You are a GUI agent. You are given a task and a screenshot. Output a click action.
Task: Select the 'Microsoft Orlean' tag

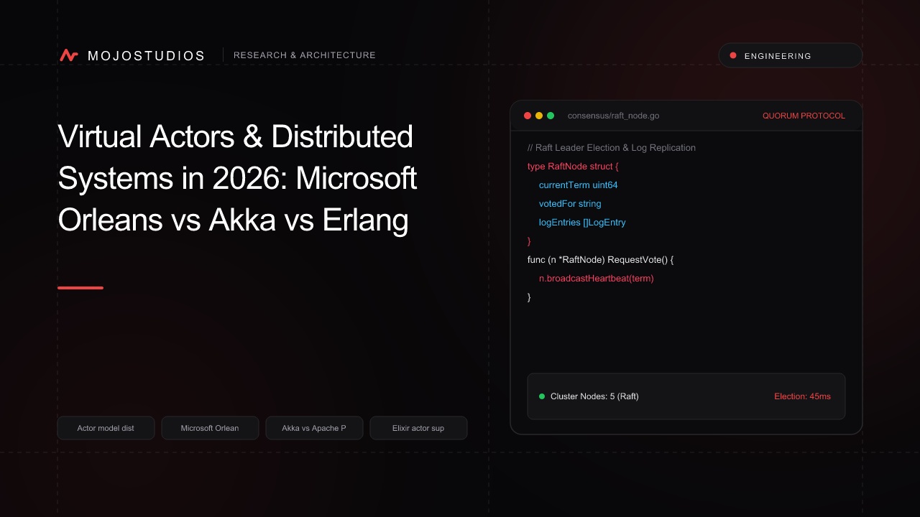(210, 428)
